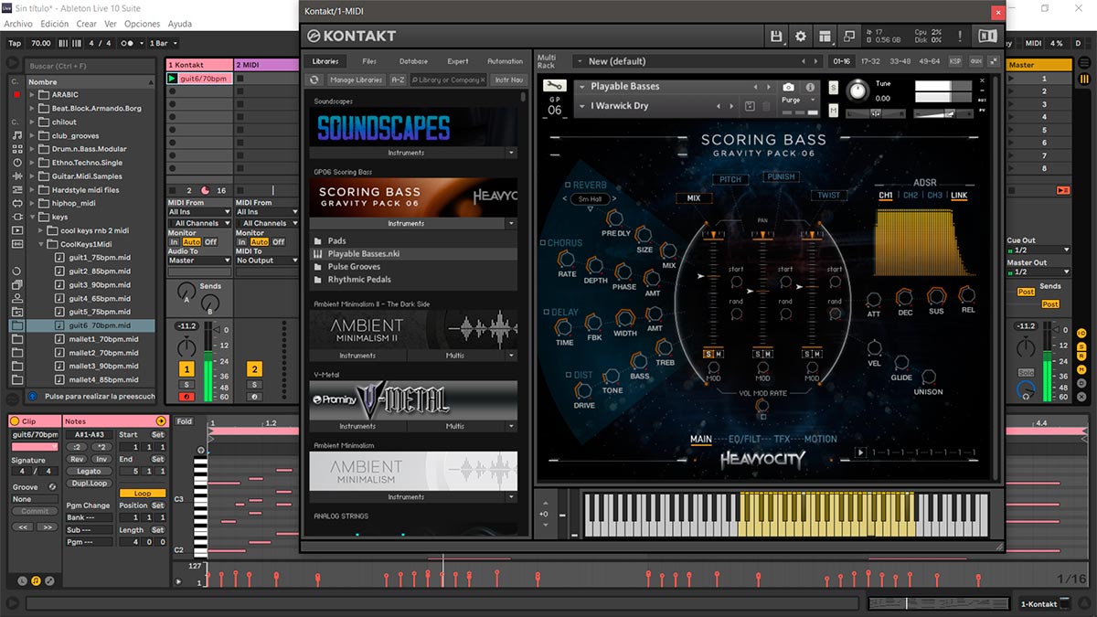1097x617 pixels.
Task: Open the Archivo menu
Action: click(x=18, y=24)
